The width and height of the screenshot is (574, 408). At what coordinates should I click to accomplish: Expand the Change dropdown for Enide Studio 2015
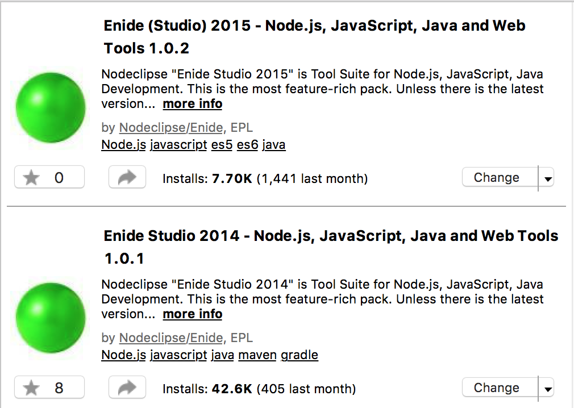547,177
